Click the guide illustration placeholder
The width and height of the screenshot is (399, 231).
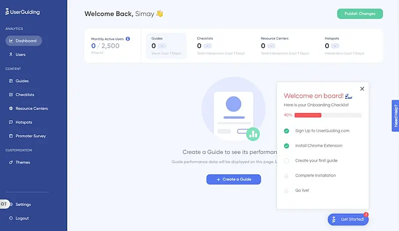(233, 109)
